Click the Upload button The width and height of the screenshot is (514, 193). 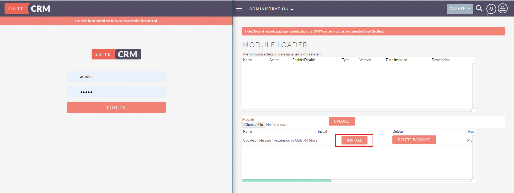(342, 121)
